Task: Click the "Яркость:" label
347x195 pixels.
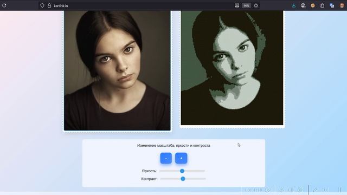Action: (x=149, y=171)
